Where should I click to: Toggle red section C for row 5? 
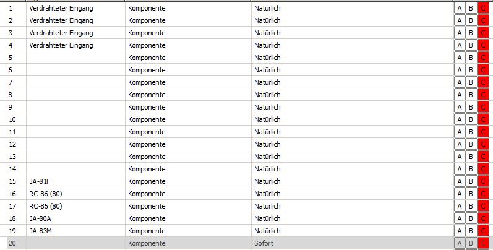pos(482,58)
